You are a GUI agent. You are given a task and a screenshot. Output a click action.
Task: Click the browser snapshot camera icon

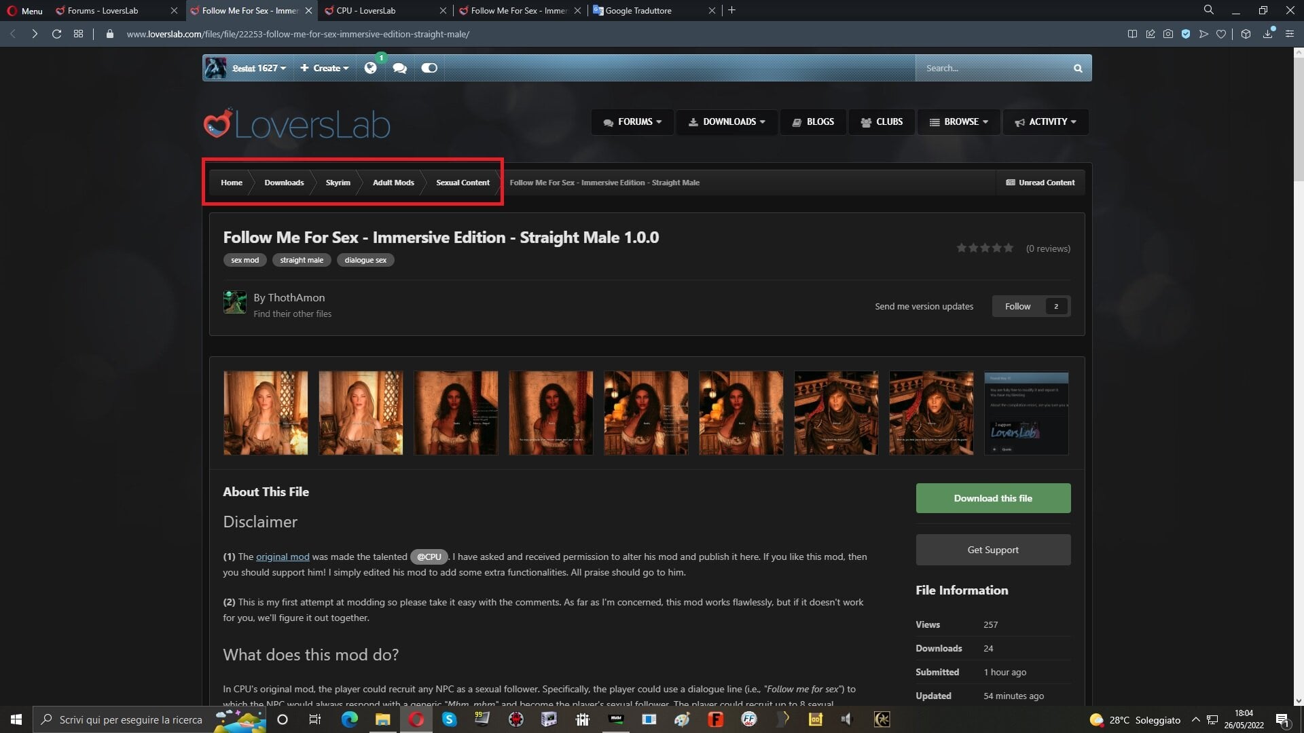tap(1168, 34)
